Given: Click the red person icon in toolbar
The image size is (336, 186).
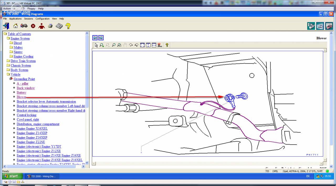Looking at the screenshot, I should tap(41, 26).
